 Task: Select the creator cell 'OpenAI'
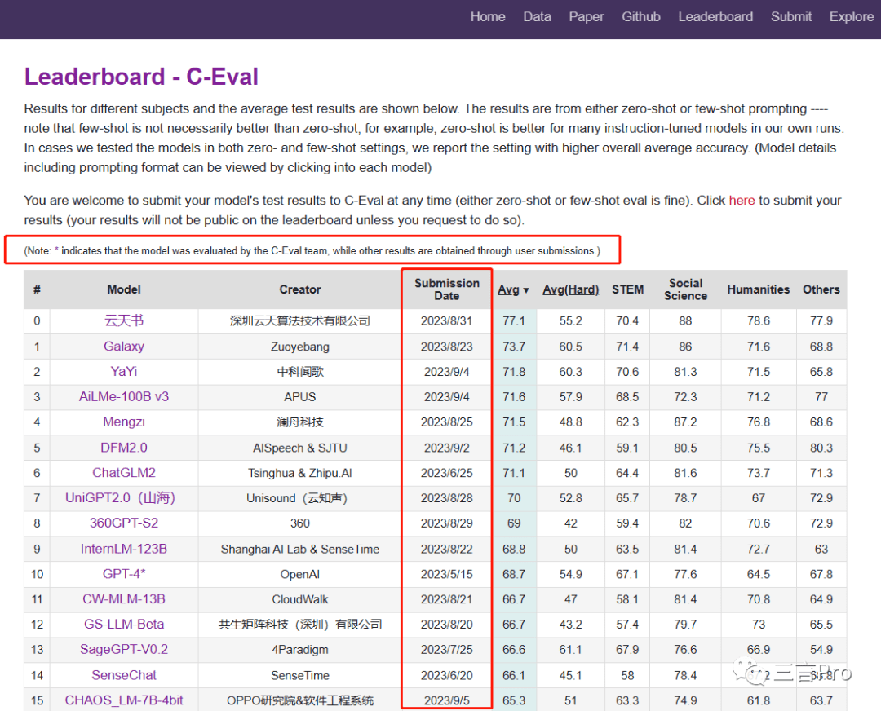pyautogui.click(x=300, y=574)
